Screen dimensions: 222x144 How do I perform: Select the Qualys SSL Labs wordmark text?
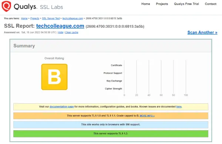tap(38, 7)
